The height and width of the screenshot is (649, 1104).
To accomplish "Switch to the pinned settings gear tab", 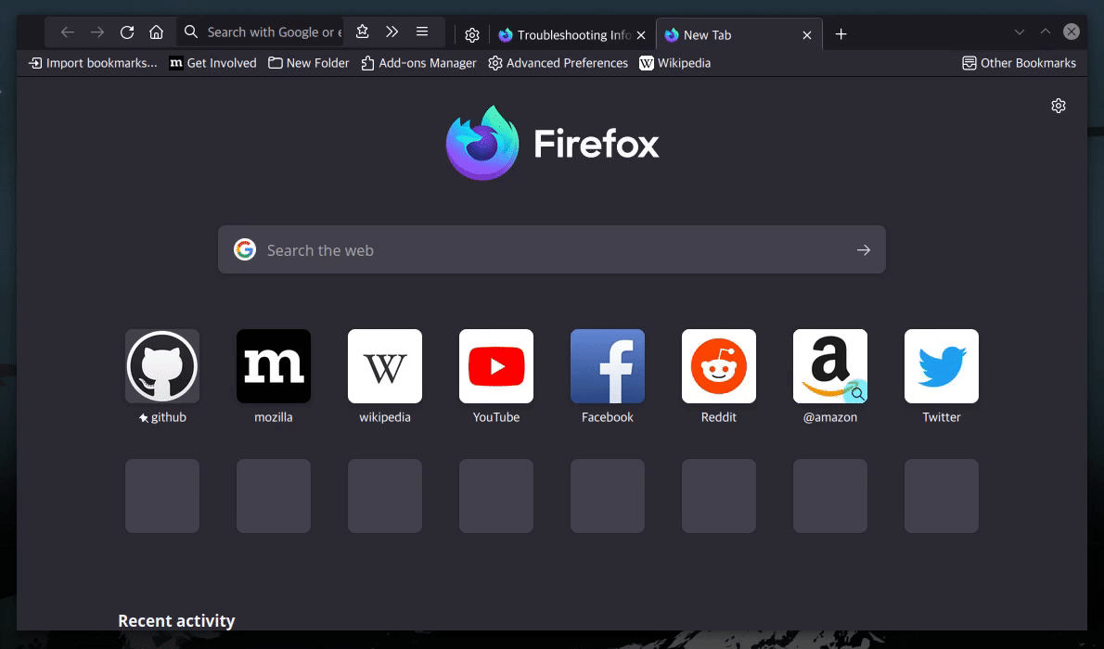I will [x=472, y=34].
